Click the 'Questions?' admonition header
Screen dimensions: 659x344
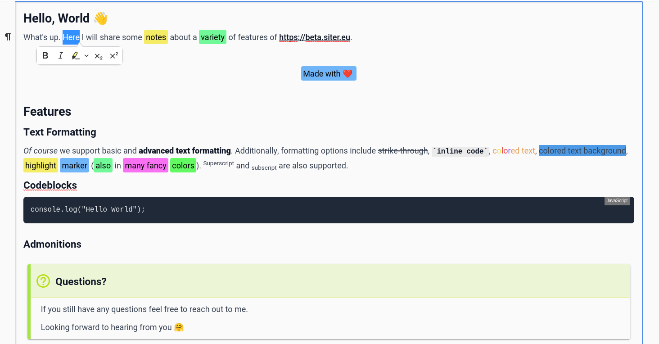coord(81,281)
